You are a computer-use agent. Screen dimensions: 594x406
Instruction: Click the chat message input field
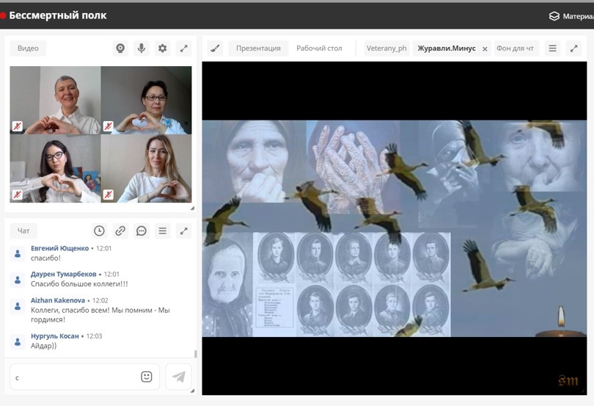(73, 377)
